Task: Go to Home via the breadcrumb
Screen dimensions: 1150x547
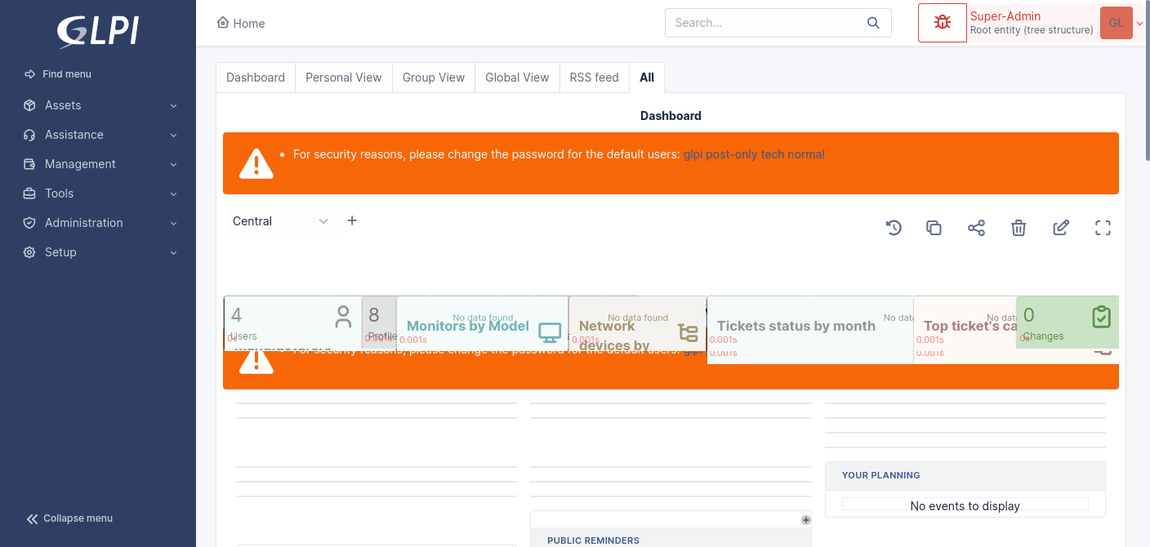Action: coord(241,23)
